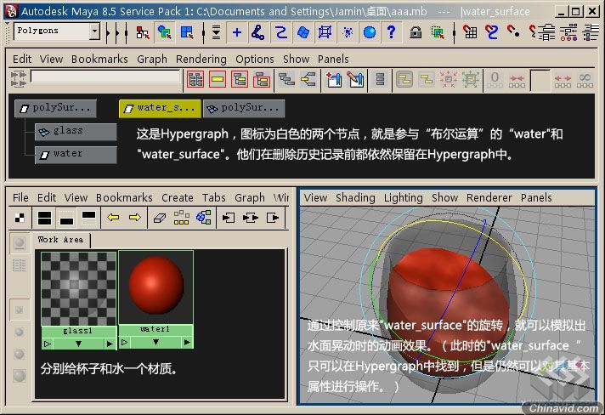
Task: Open the Hypergraph Bookmarks menu
Action: (x=99, y=59)
